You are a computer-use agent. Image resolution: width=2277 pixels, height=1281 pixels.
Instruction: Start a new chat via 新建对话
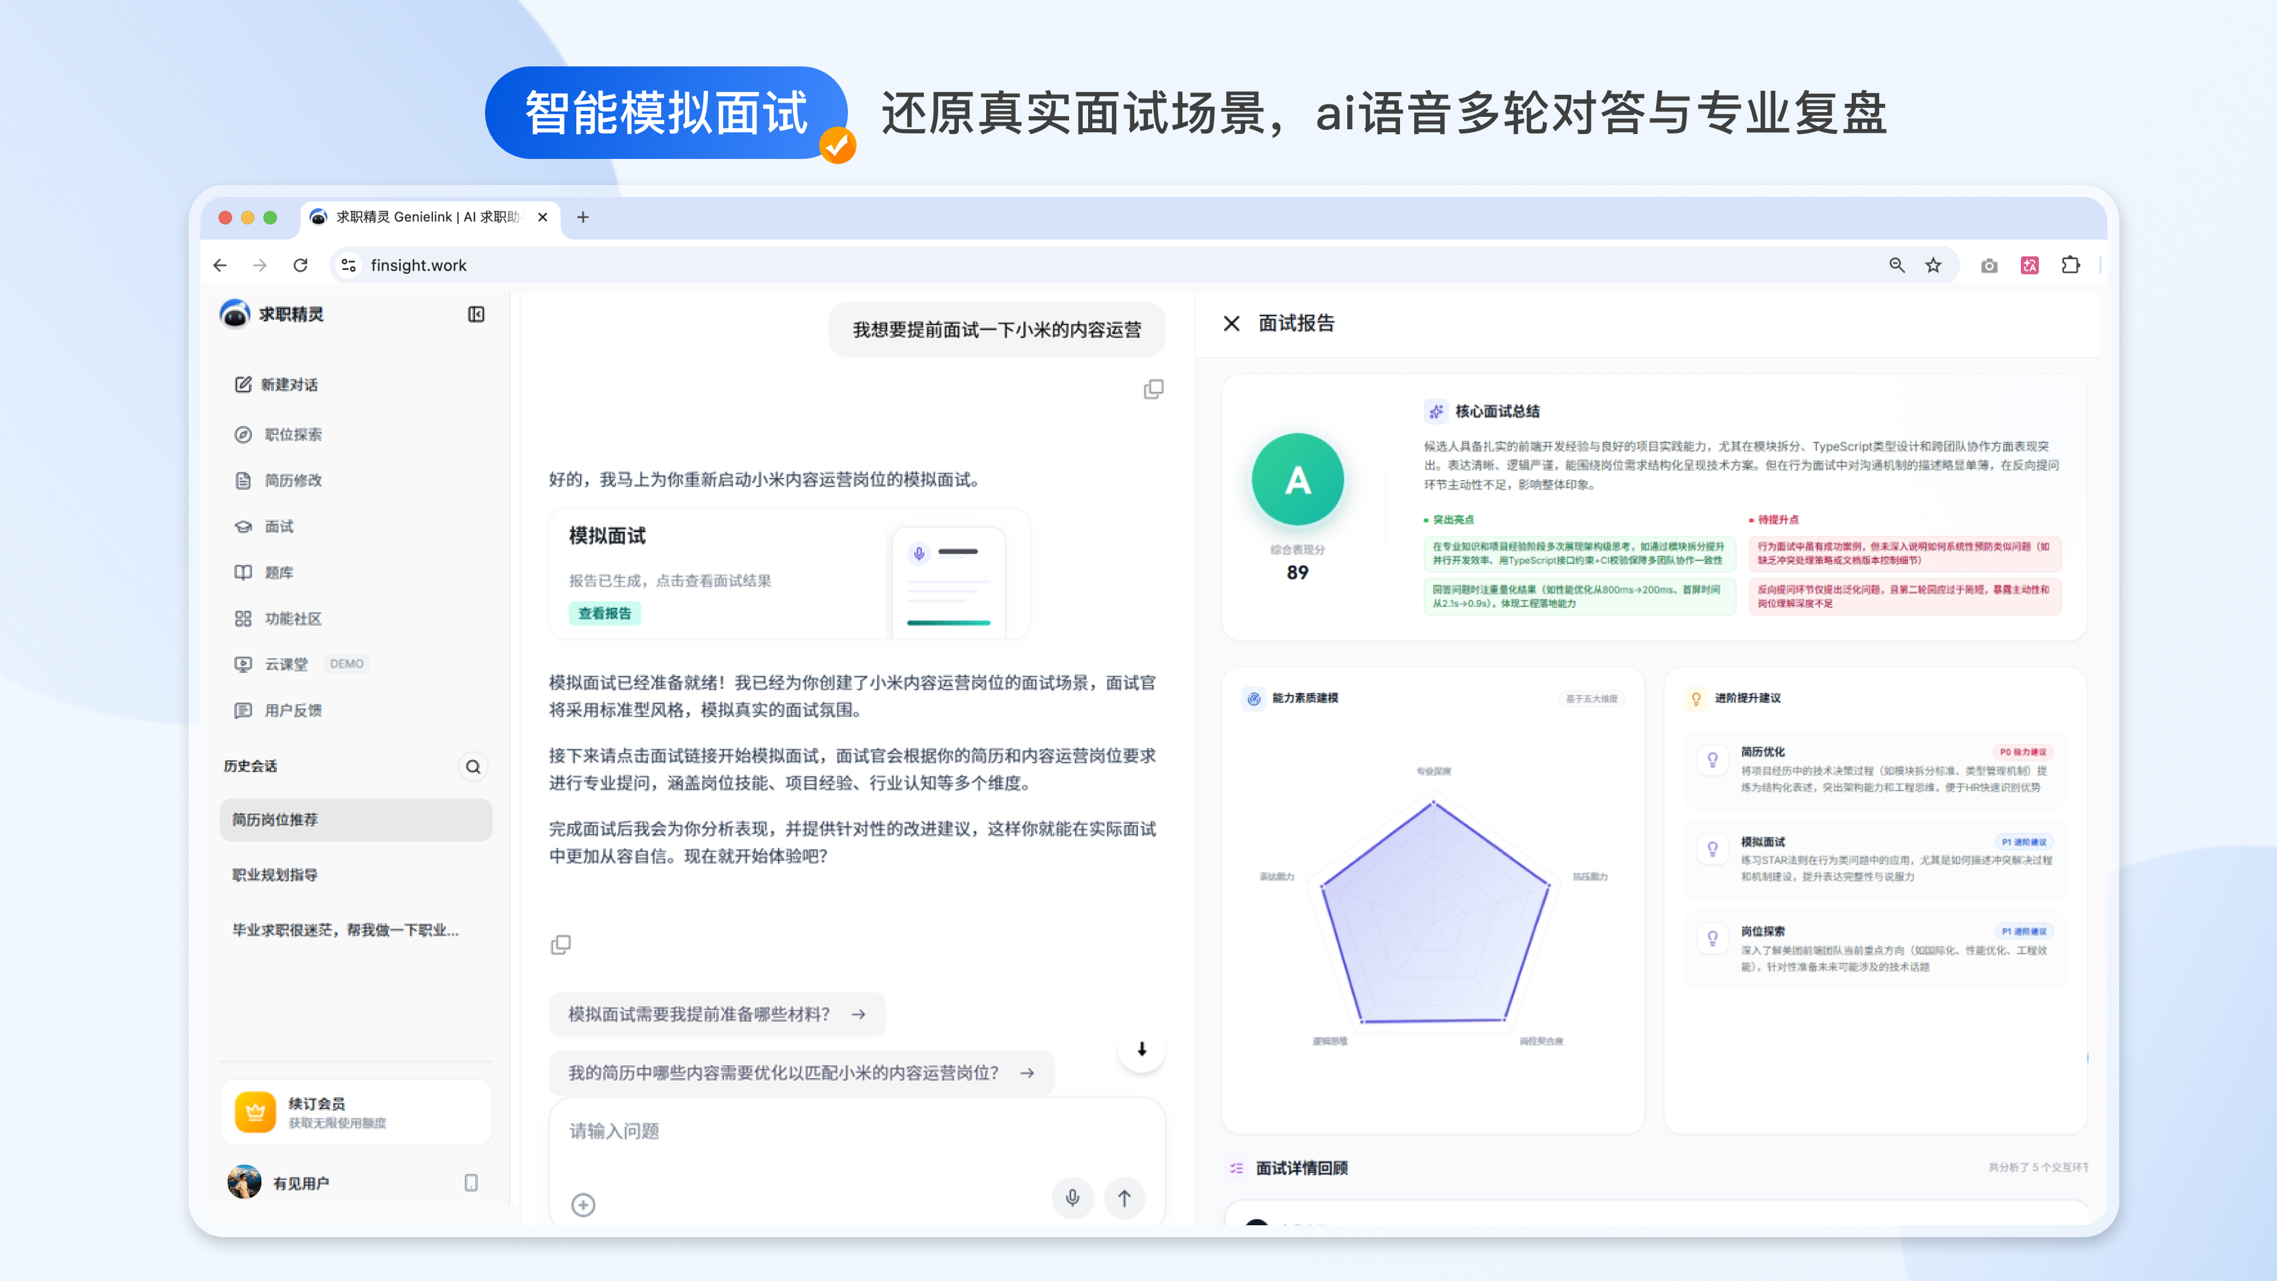tap(276, 384)
